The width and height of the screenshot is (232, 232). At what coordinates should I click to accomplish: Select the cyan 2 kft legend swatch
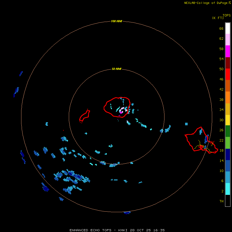coord(228,189)
